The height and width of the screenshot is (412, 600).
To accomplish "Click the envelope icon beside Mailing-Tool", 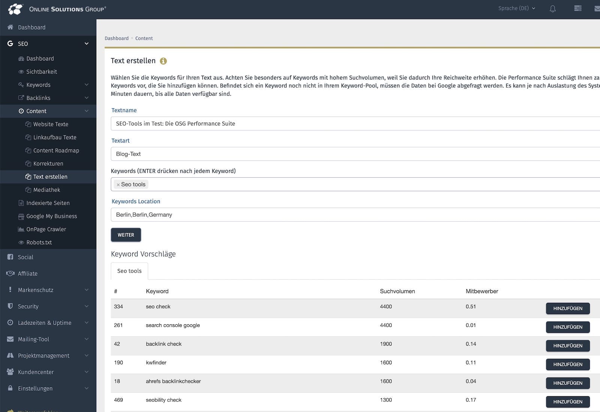I will (x=10, y=339).
